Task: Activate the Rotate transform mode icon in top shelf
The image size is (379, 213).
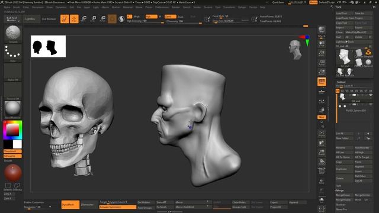Action: pyautogui.click(x=102, y=19)
